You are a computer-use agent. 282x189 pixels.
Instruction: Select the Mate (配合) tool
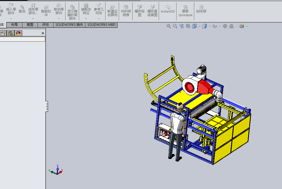tap(22, 9)
